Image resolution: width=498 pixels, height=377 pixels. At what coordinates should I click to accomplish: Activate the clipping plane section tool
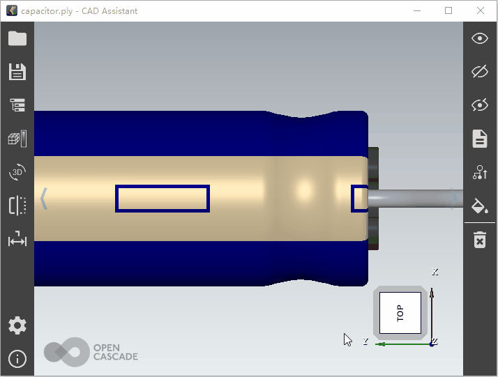pos(17,206)
